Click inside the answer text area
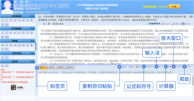194x101 pixels. [115, 85]
